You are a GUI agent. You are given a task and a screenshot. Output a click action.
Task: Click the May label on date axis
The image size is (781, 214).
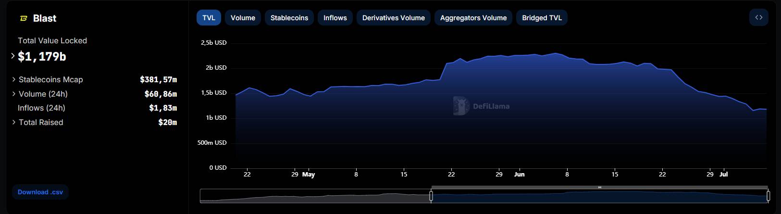309,174
